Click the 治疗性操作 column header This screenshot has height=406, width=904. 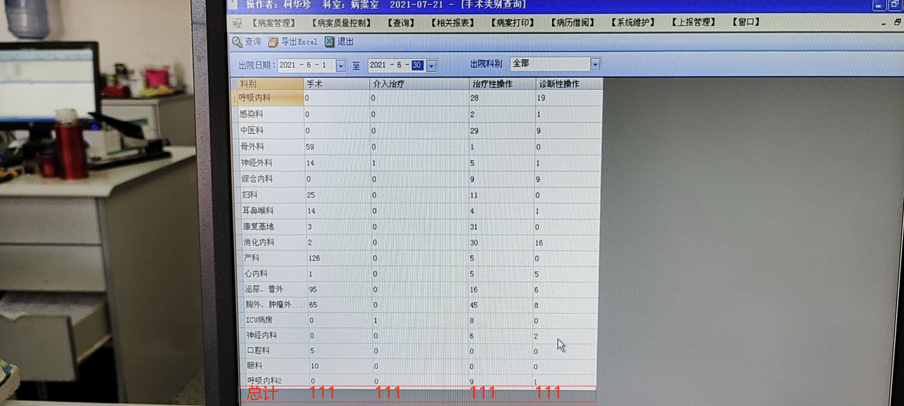click(503, 84)
